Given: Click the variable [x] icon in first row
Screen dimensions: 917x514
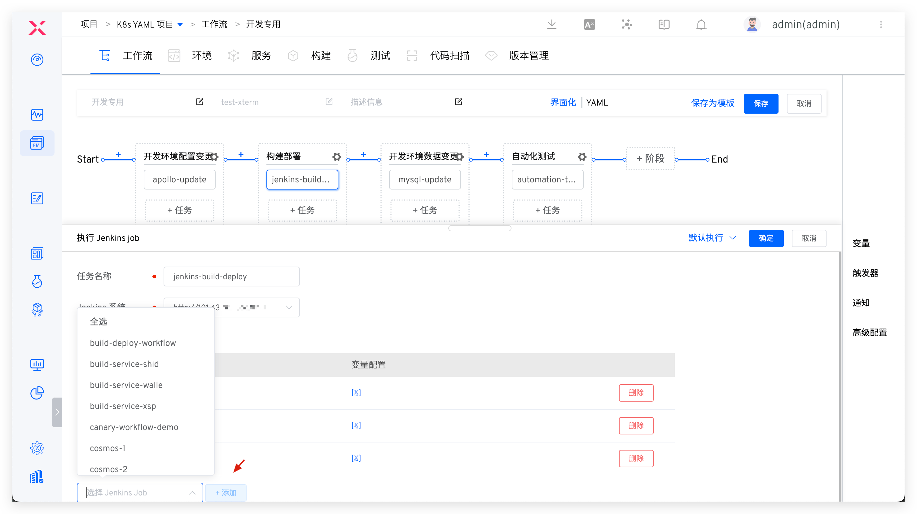Looking at the screenshot, I should tap(356, 392).
